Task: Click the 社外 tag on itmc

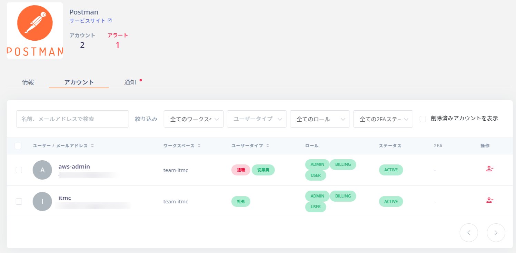Action: pyautogui.click(x=241, y=201)
